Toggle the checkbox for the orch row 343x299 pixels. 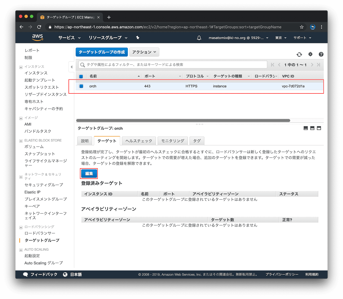click(x=81, y=86)
